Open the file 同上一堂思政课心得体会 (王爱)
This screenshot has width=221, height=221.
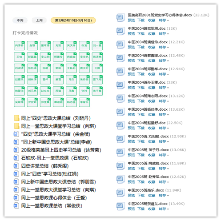click(x=54, y=198)
